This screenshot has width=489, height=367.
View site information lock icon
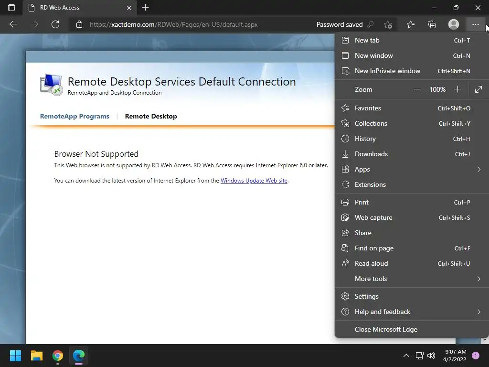tap(79, 24)
